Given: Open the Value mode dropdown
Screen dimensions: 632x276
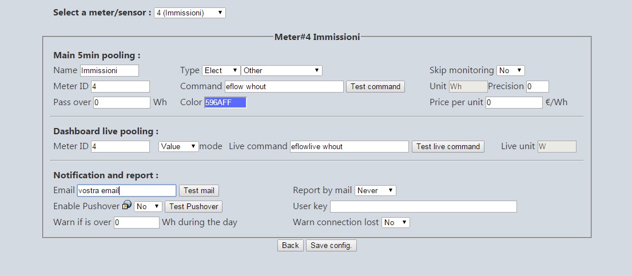Looking at the screenshot, I should point(178,147).
